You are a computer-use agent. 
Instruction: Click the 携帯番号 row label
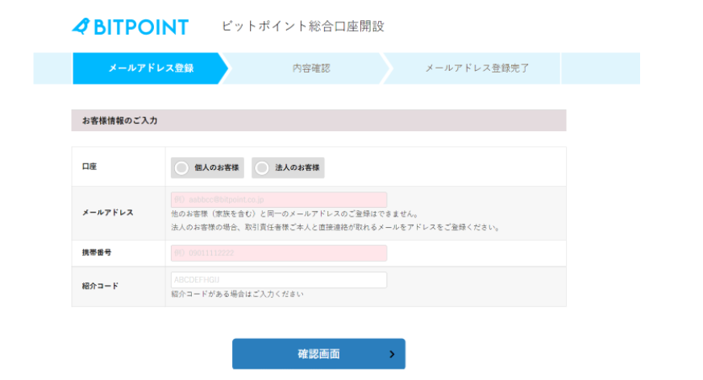[x=97, y=253]
